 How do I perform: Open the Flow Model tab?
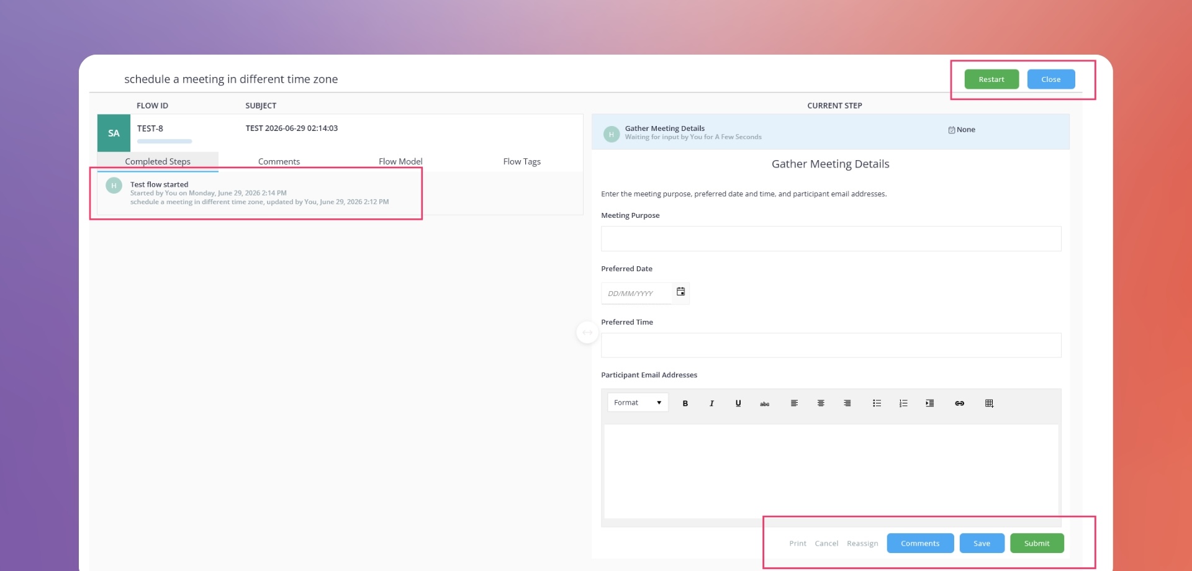click(400, 161)
